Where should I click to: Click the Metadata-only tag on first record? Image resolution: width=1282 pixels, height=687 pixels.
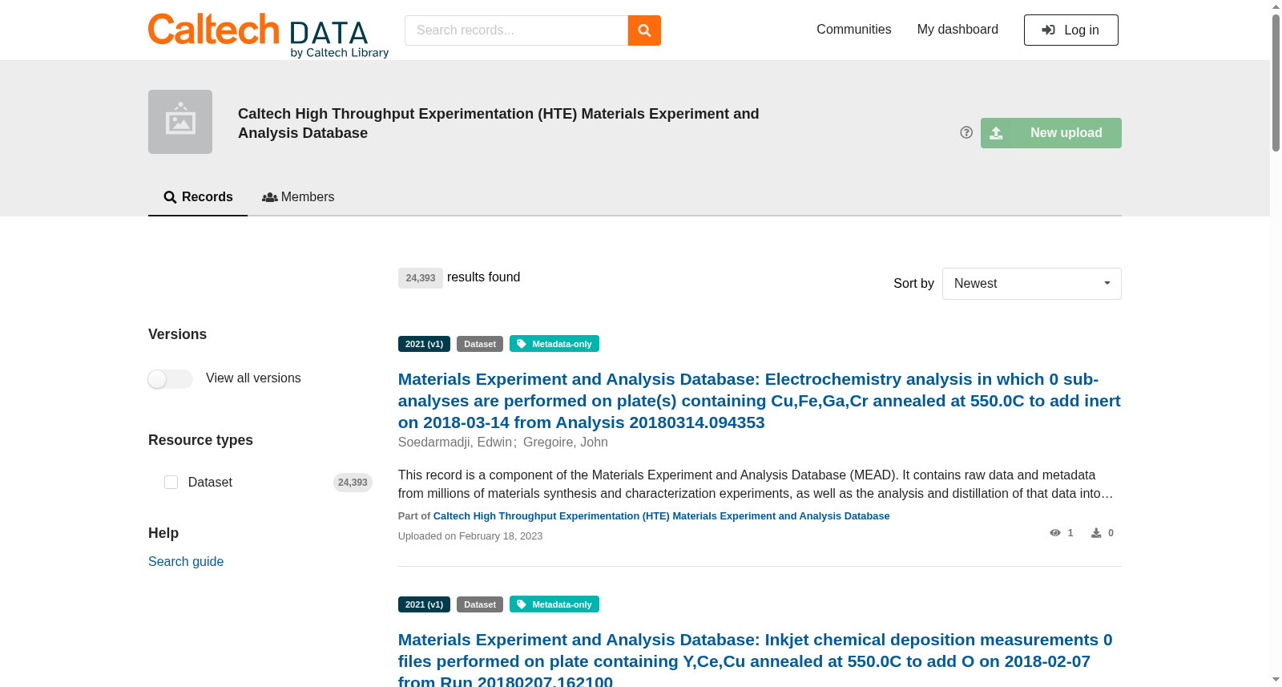click(554, 344)
